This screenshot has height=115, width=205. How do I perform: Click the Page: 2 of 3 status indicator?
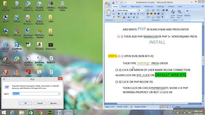110,107
